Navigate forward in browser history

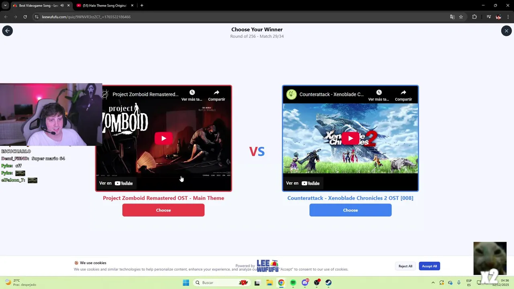click(x=15, y=17)
